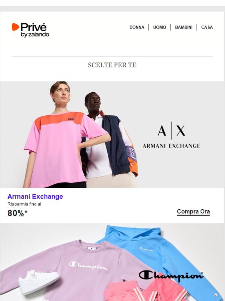Open the Armani Exchange banner image

click(112, 135)
